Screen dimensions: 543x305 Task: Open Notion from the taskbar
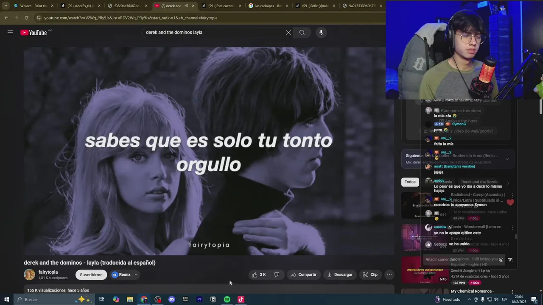point(213,299)
